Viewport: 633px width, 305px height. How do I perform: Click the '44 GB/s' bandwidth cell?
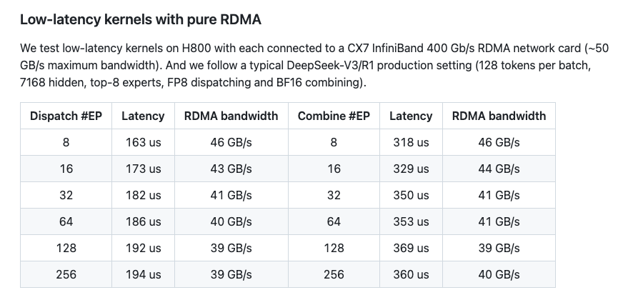click(x=499, y=169)
